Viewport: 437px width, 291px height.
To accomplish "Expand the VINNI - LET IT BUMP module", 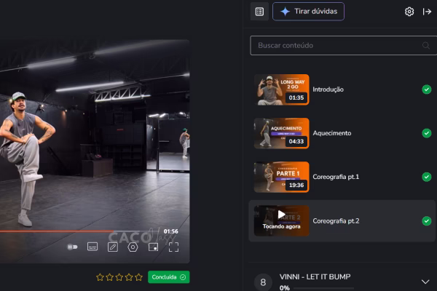I will pyautogui.click(x=425, y=282).
